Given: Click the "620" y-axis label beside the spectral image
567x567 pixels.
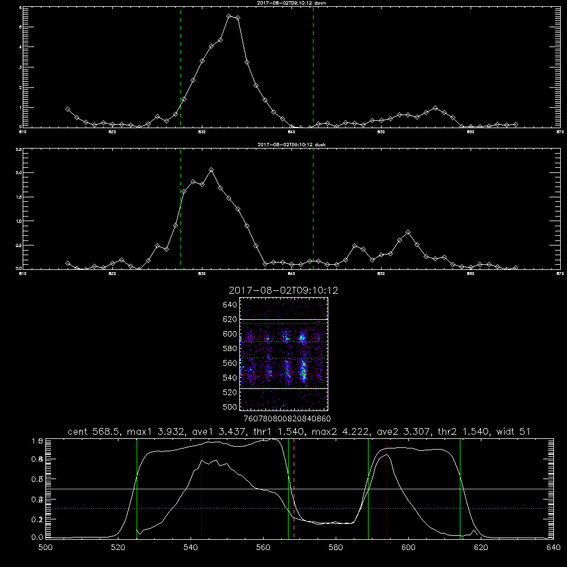Looking at the screenshot, I should tap(230, 319).
